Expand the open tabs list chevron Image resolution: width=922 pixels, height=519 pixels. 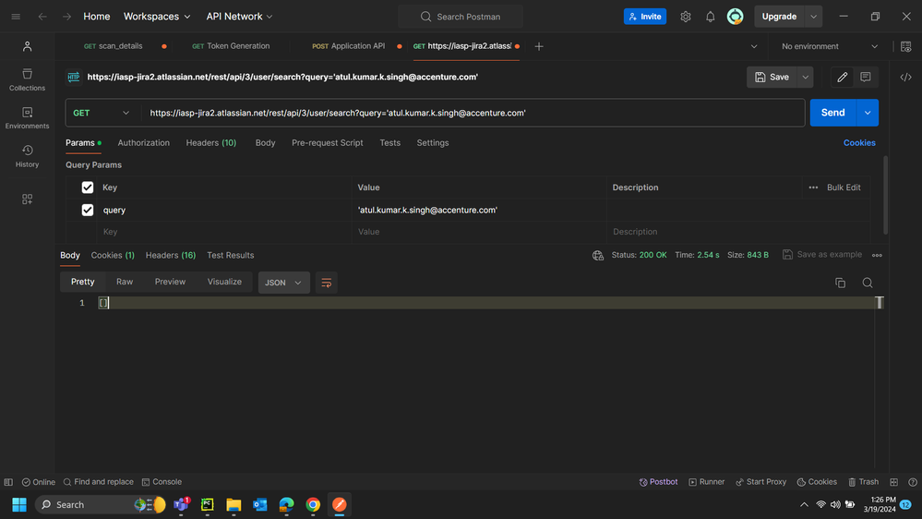point(754,46)
